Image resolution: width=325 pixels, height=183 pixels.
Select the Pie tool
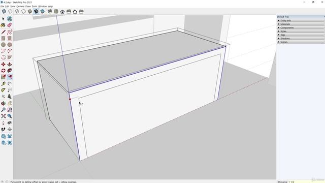(x=10, y=57)
